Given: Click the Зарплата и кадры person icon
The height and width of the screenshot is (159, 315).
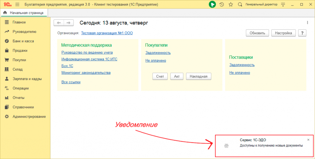Looking at the screenshot, I should click(x=7, y=79).
